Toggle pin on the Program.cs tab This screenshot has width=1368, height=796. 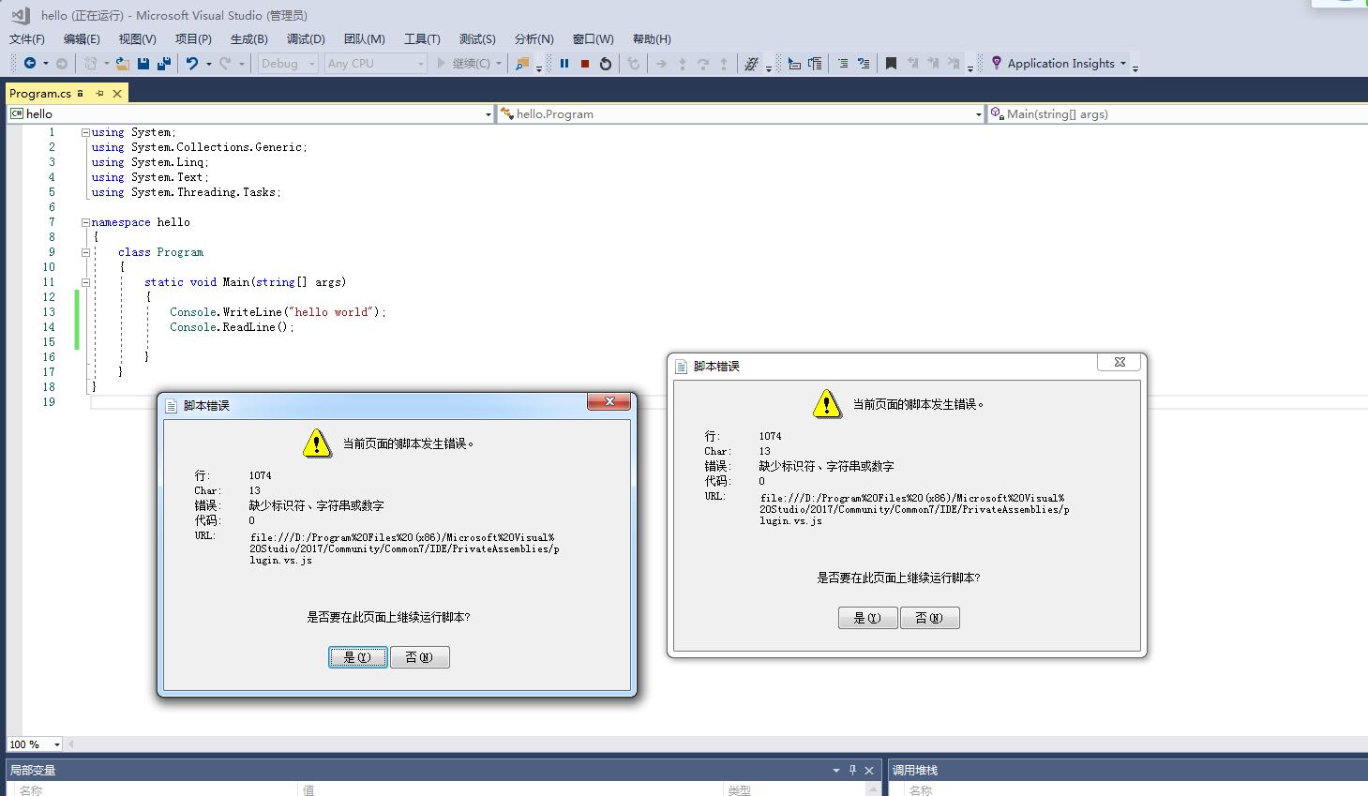pyautogui.click(x=99, y=94)
